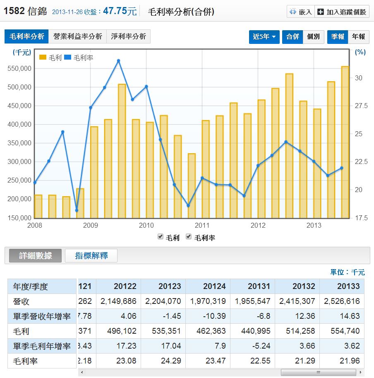374x378 pixels.
Task: Click the 詳細數據 button
Action: click(x=36, y=255)
